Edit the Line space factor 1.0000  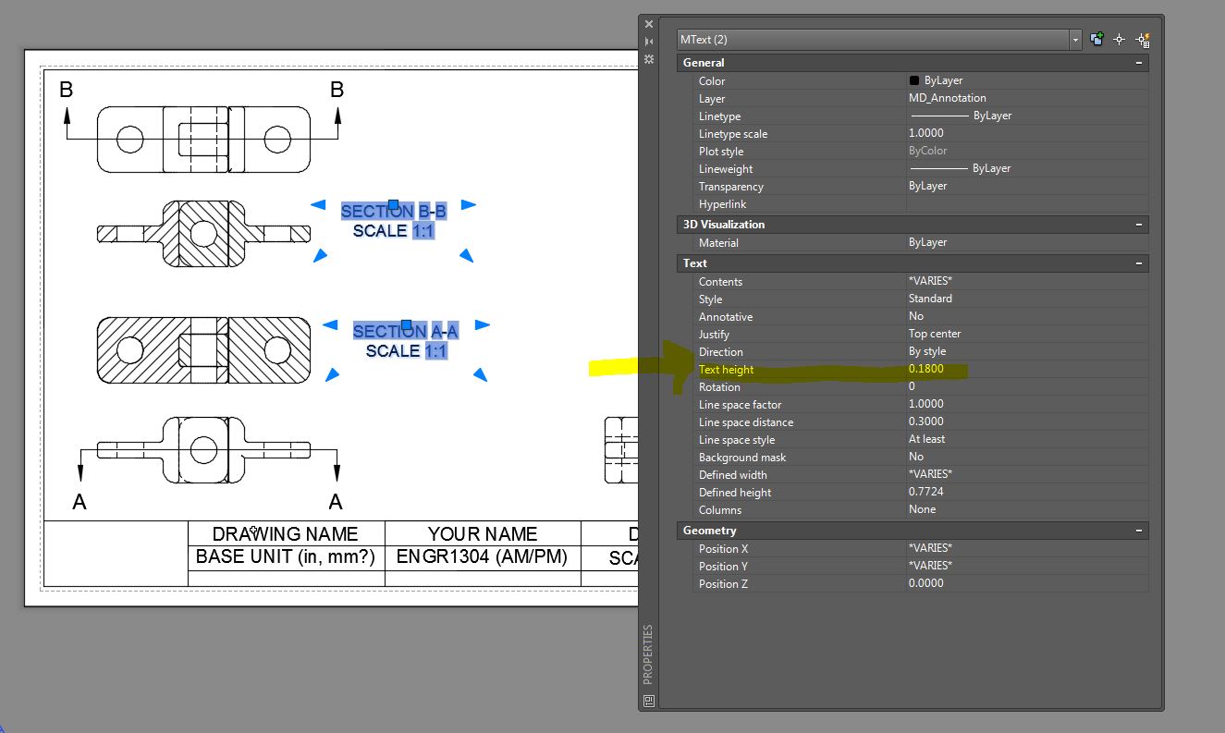(x=1027, y=404)
